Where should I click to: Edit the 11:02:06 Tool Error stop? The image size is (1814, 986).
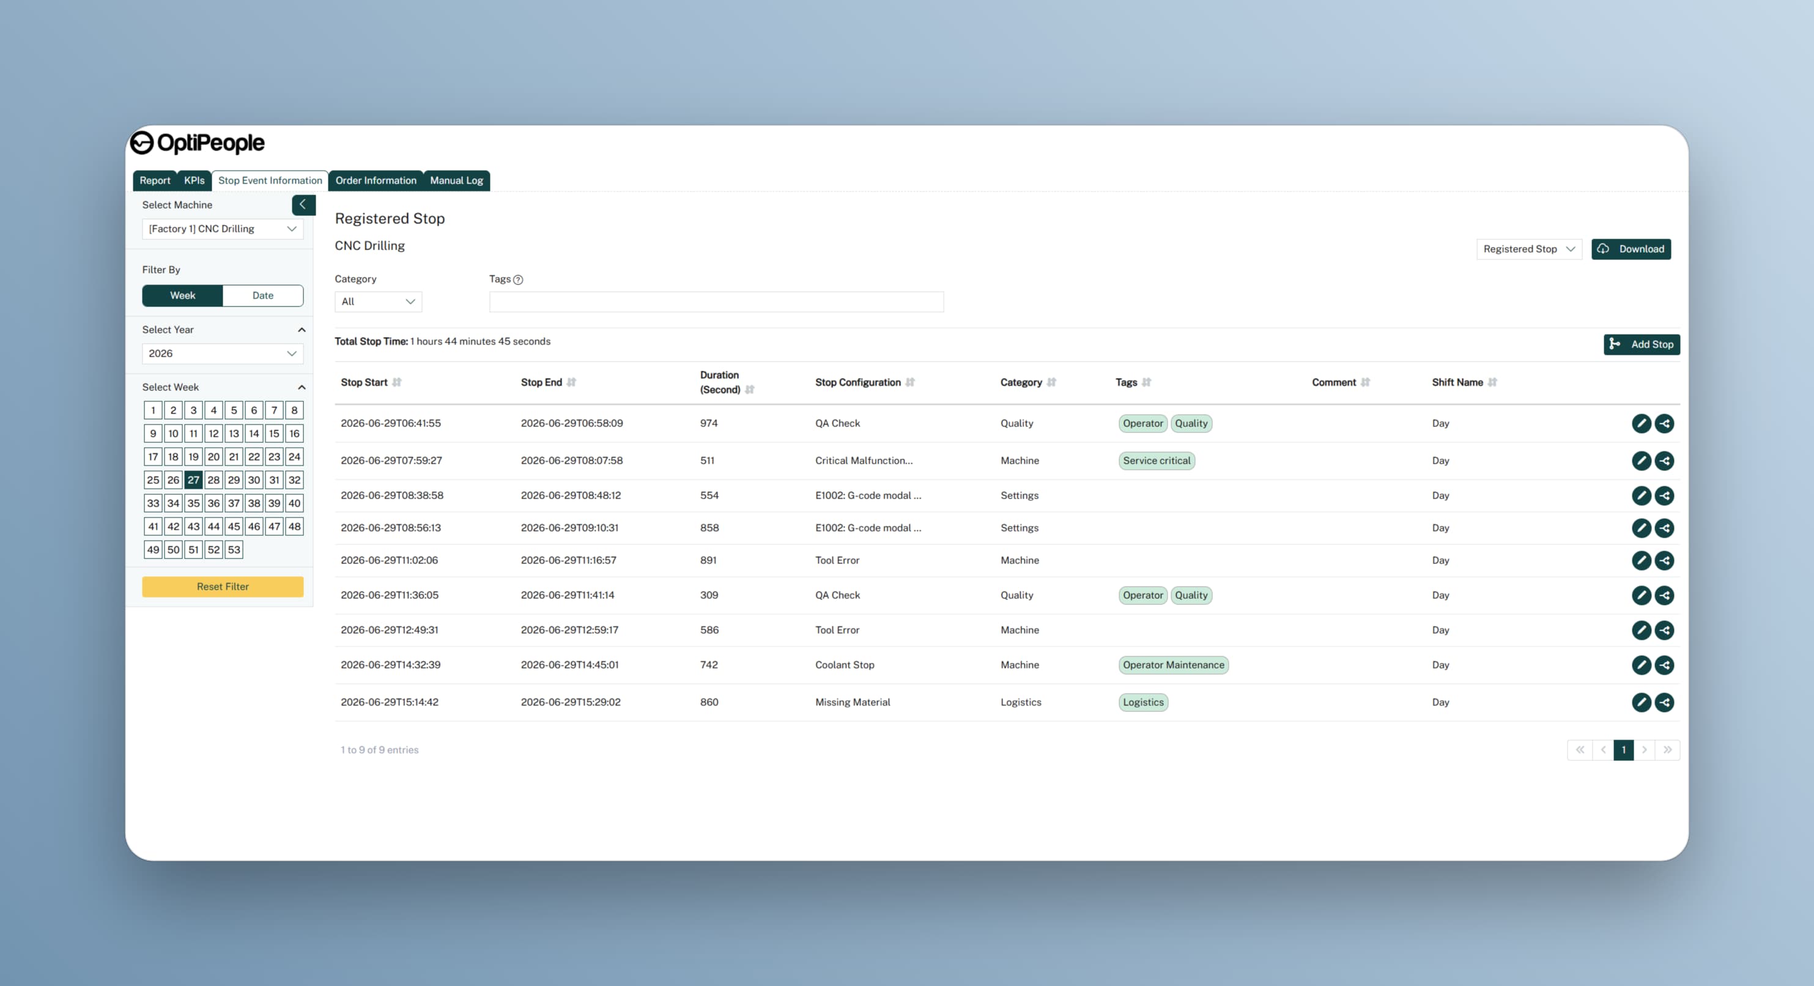click(1641, 561)
